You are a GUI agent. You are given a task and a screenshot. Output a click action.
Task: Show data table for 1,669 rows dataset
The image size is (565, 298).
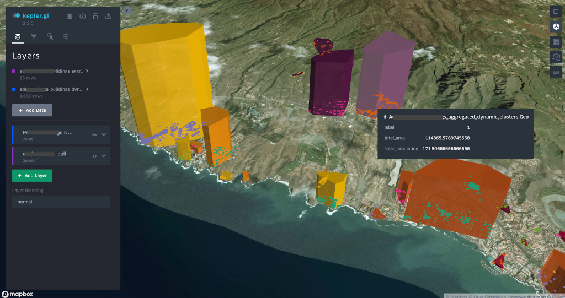click(87, 89)
